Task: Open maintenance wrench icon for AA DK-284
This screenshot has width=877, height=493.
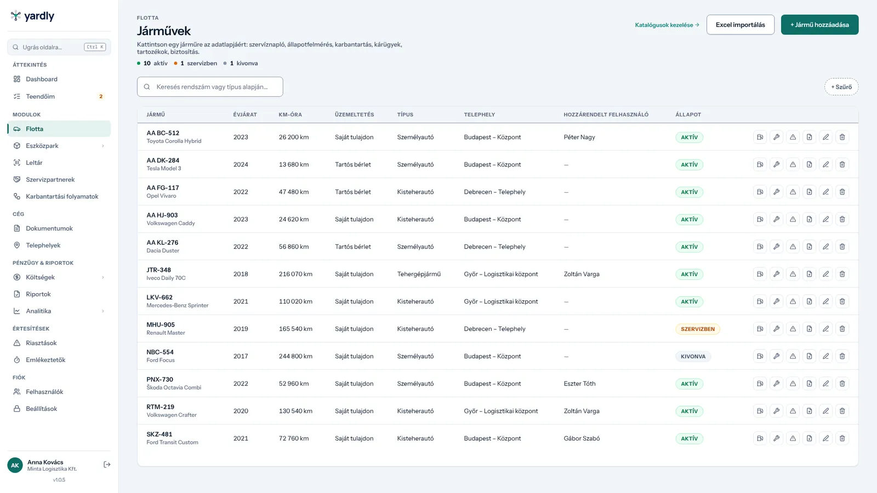Action: pos(776,164)
